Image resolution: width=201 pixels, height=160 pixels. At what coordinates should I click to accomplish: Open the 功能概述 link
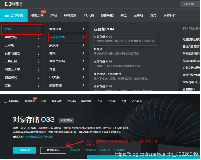[x=119, y=151]
